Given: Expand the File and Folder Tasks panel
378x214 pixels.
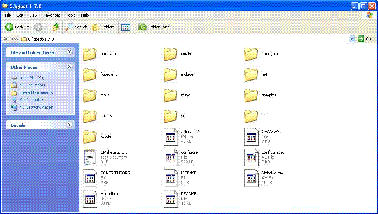Looking at the screenshot, I should coord(70,52).
